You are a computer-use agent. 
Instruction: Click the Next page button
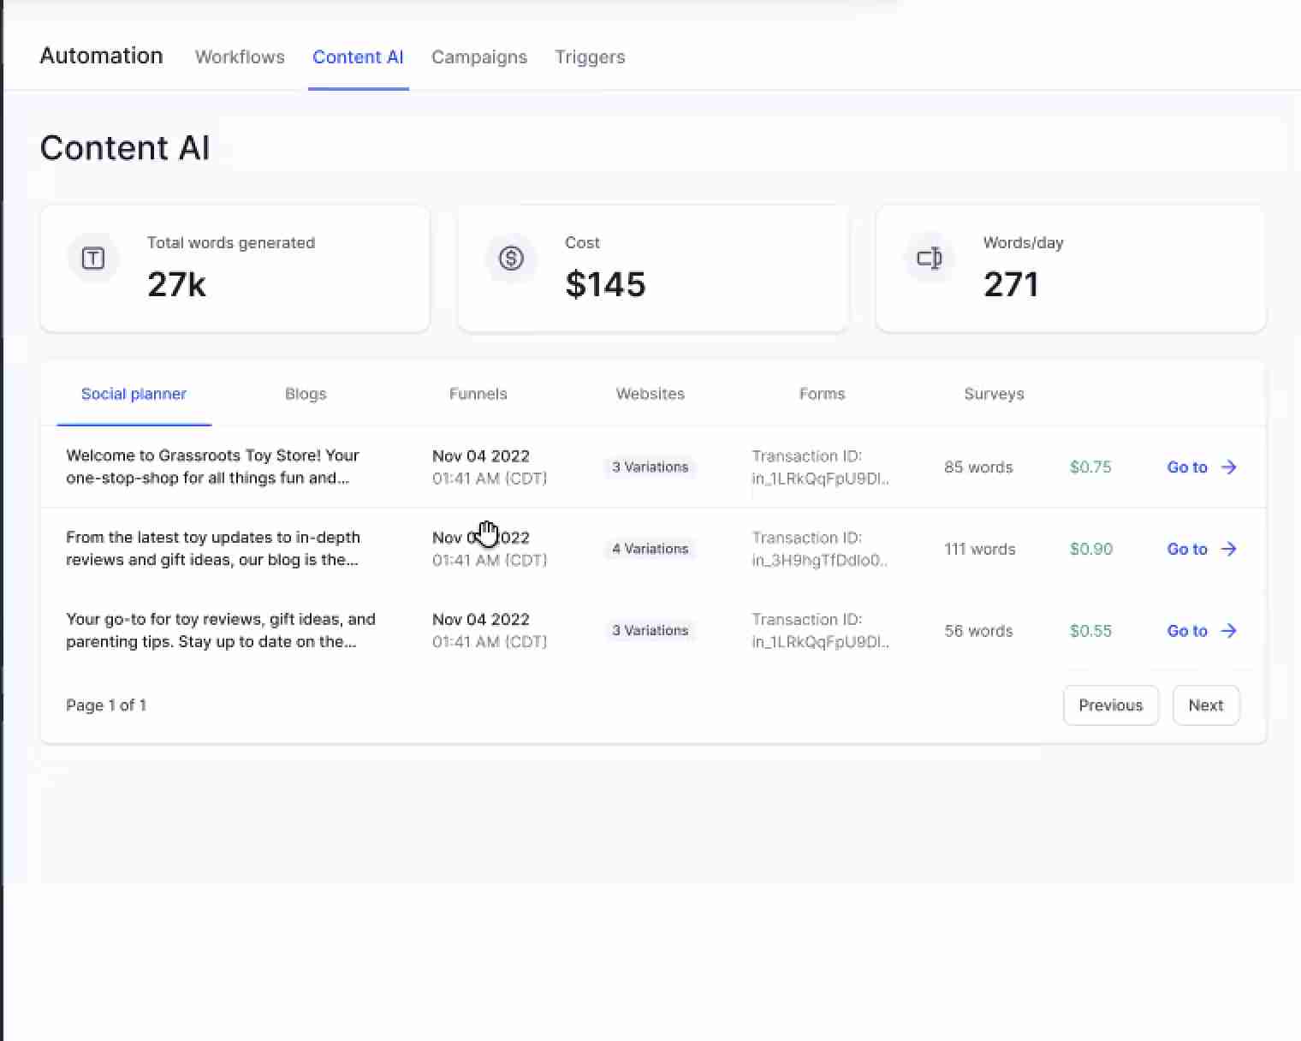pyautogui.click(x=1206, y=705)
